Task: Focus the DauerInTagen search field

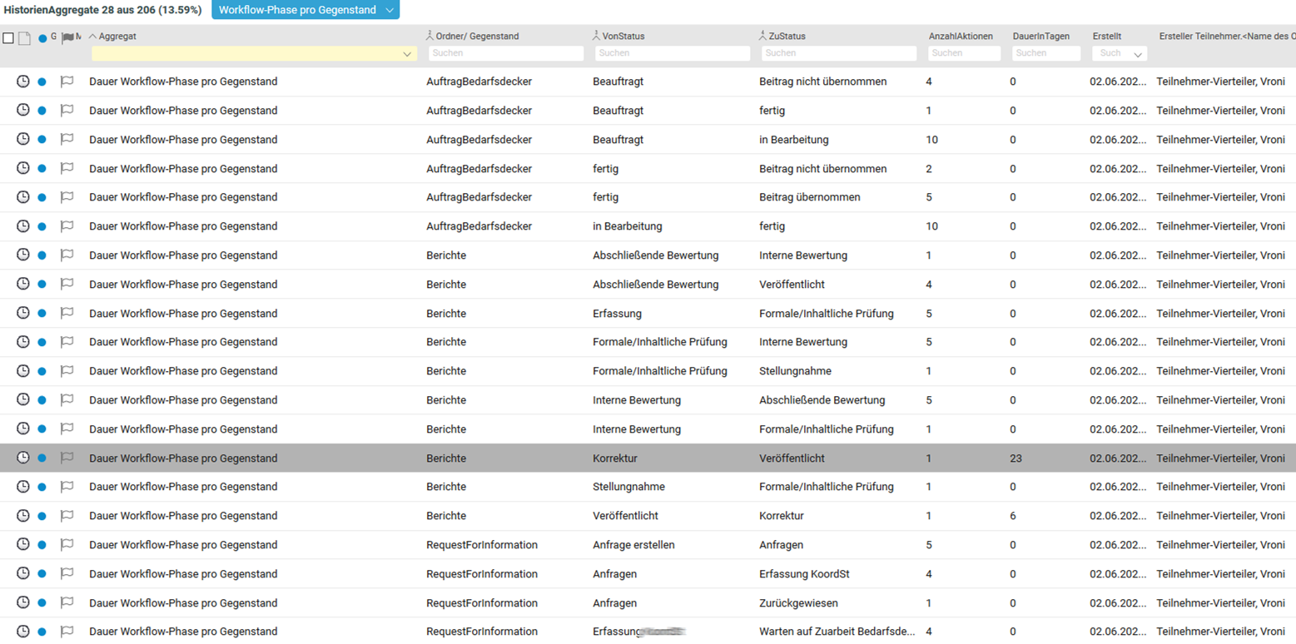Action: (x=1046, y=53)
